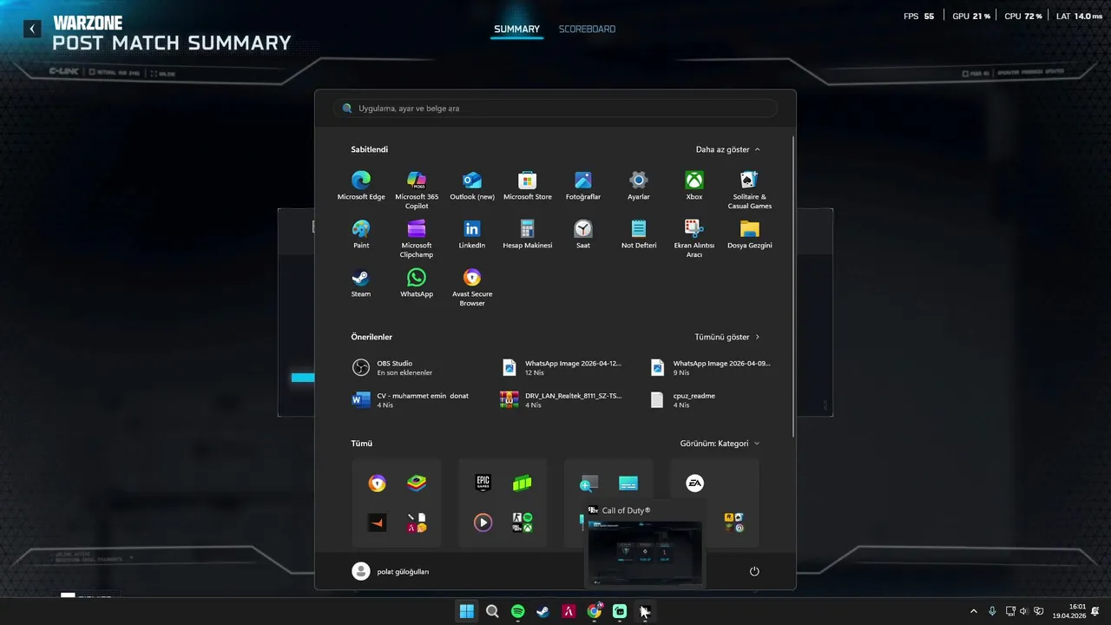Launch Ekran Alıntısı Aracı snipping tool
This screenshot has height=625, width=1111.
tap(694, 238)
